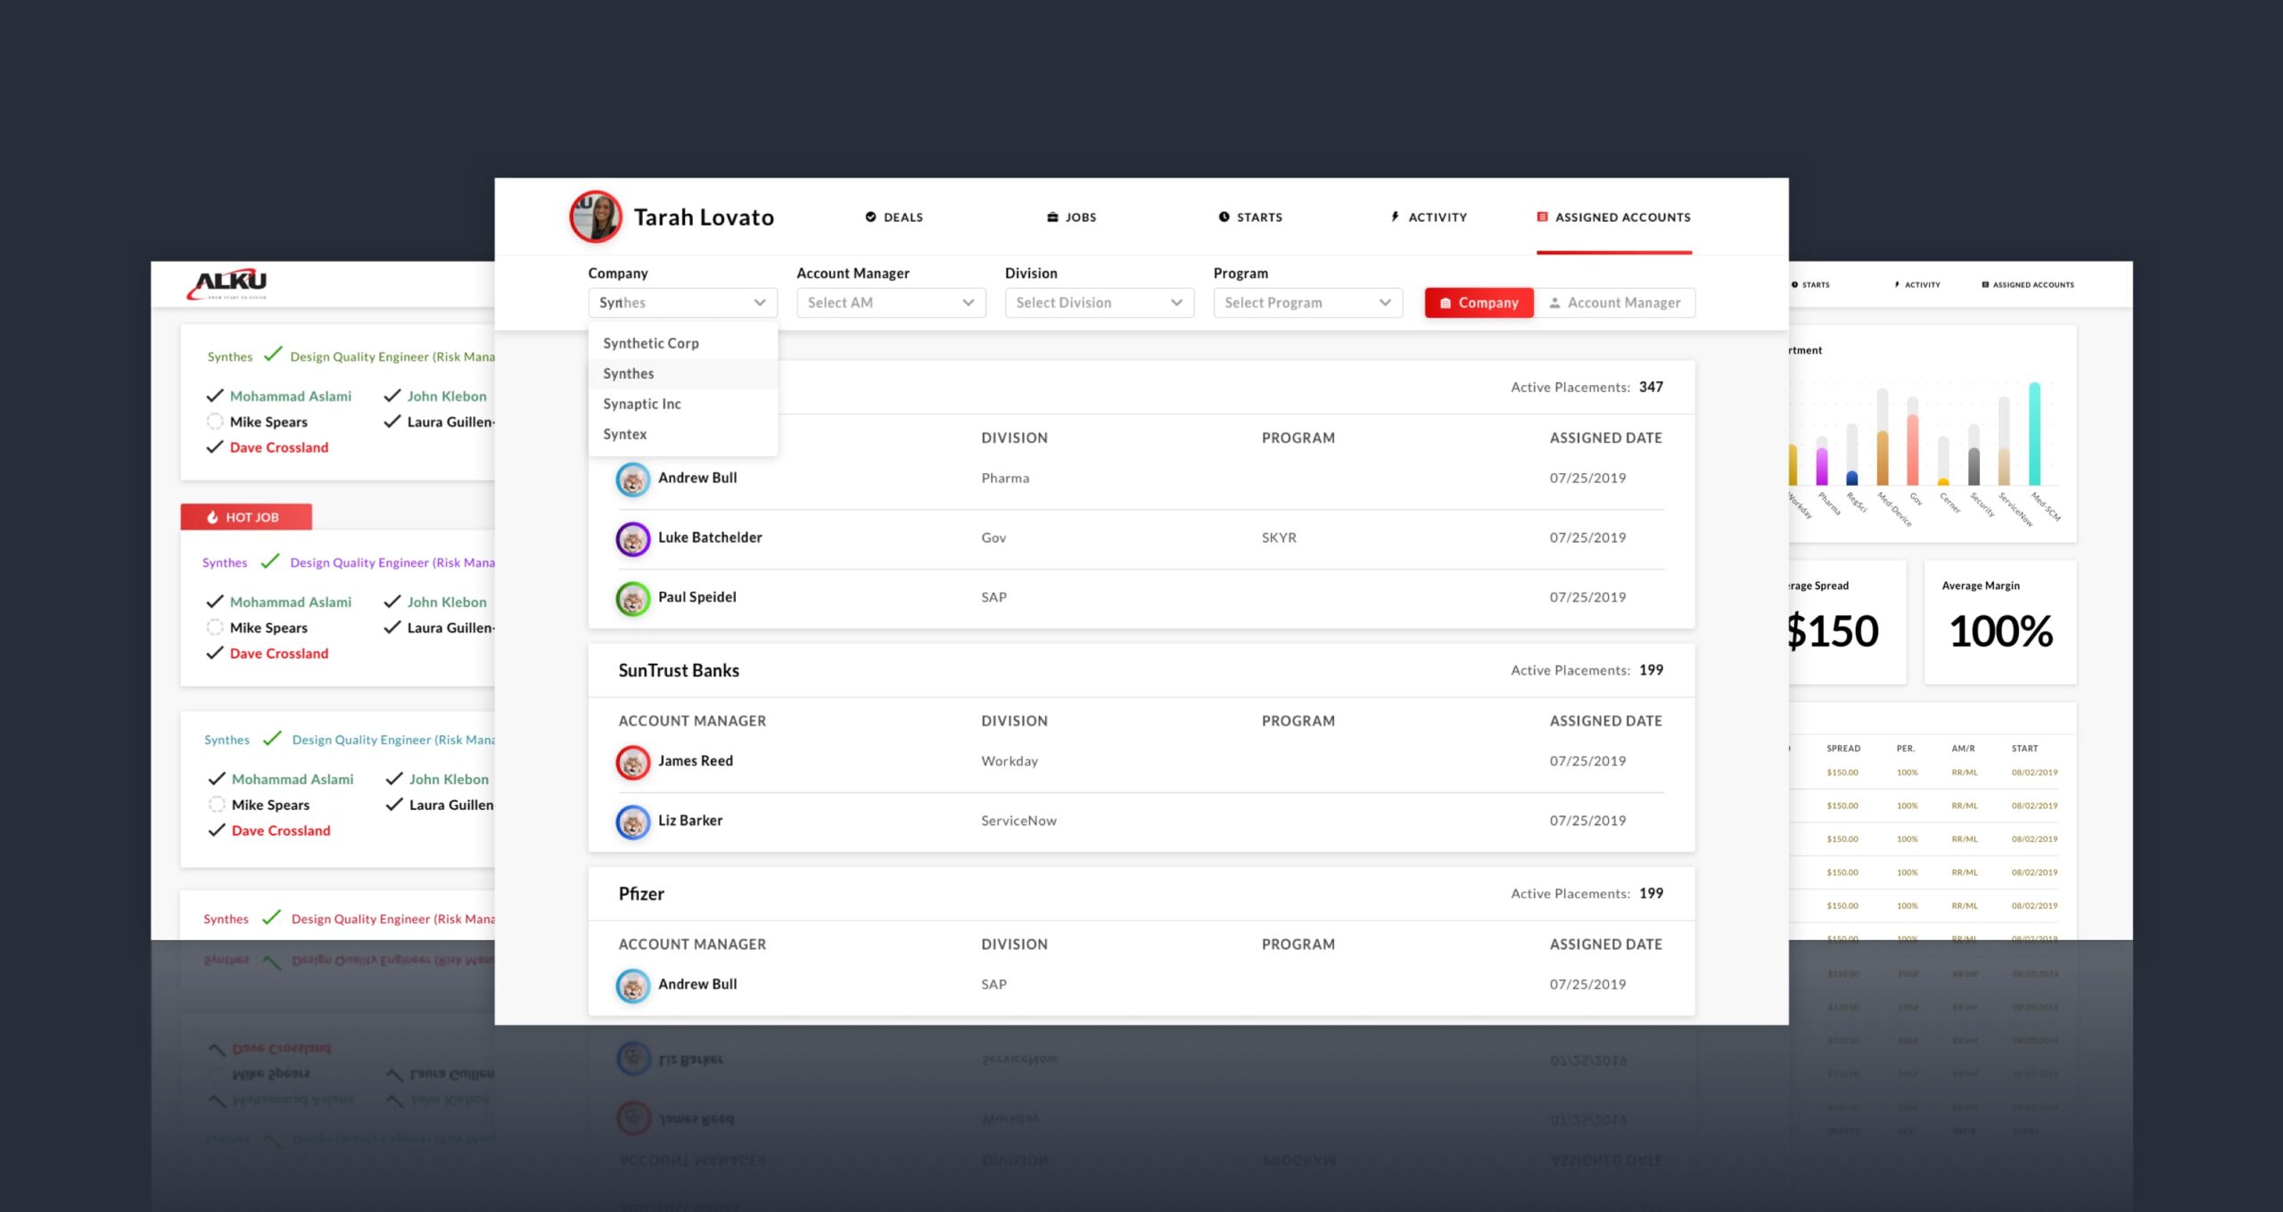Click Starts tab in right background window
The image size is (2283, 1212).
tap(1810, 285)
